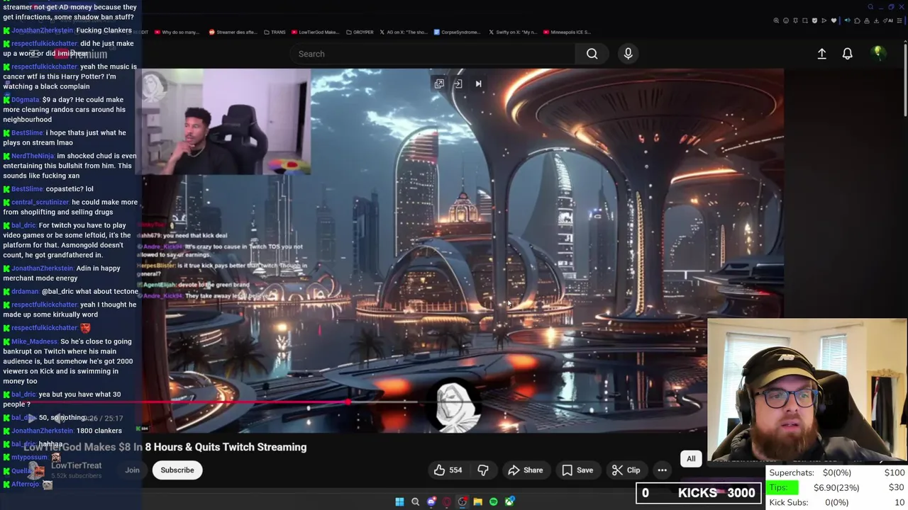Click the YouTube search magnifier button
Screen dimensions: 908x510
coord(592,54)
